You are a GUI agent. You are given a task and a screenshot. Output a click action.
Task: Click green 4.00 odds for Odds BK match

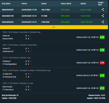click(x=102, y=37)
